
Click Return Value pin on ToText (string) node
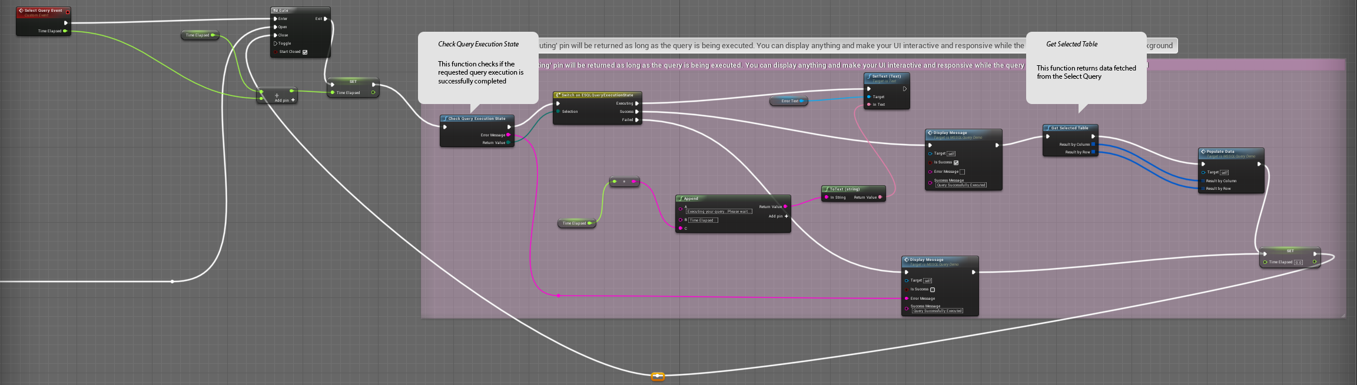click(880, 197)
